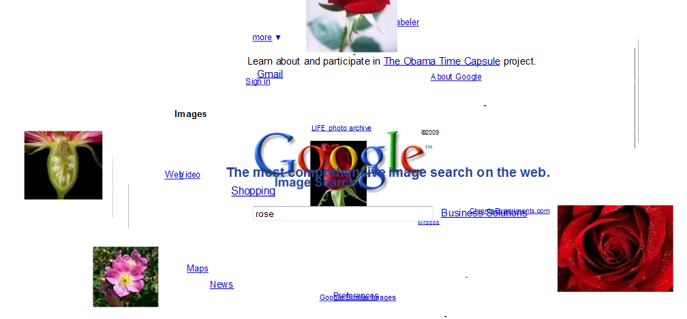The image size is (687, 319).
Task: Switch to Shopping search
Action: pyautogui.click(x=254, y=191)
